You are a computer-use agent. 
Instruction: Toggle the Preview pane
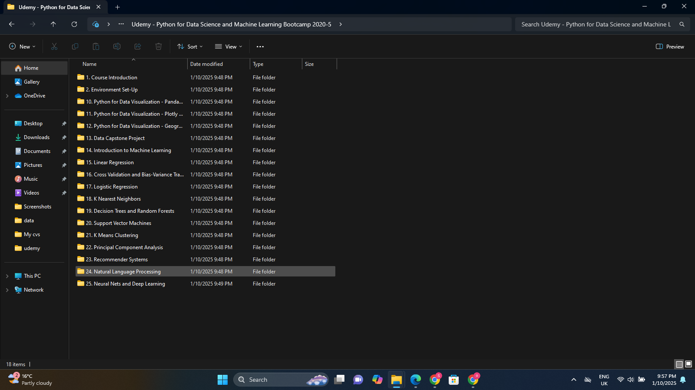670,46
